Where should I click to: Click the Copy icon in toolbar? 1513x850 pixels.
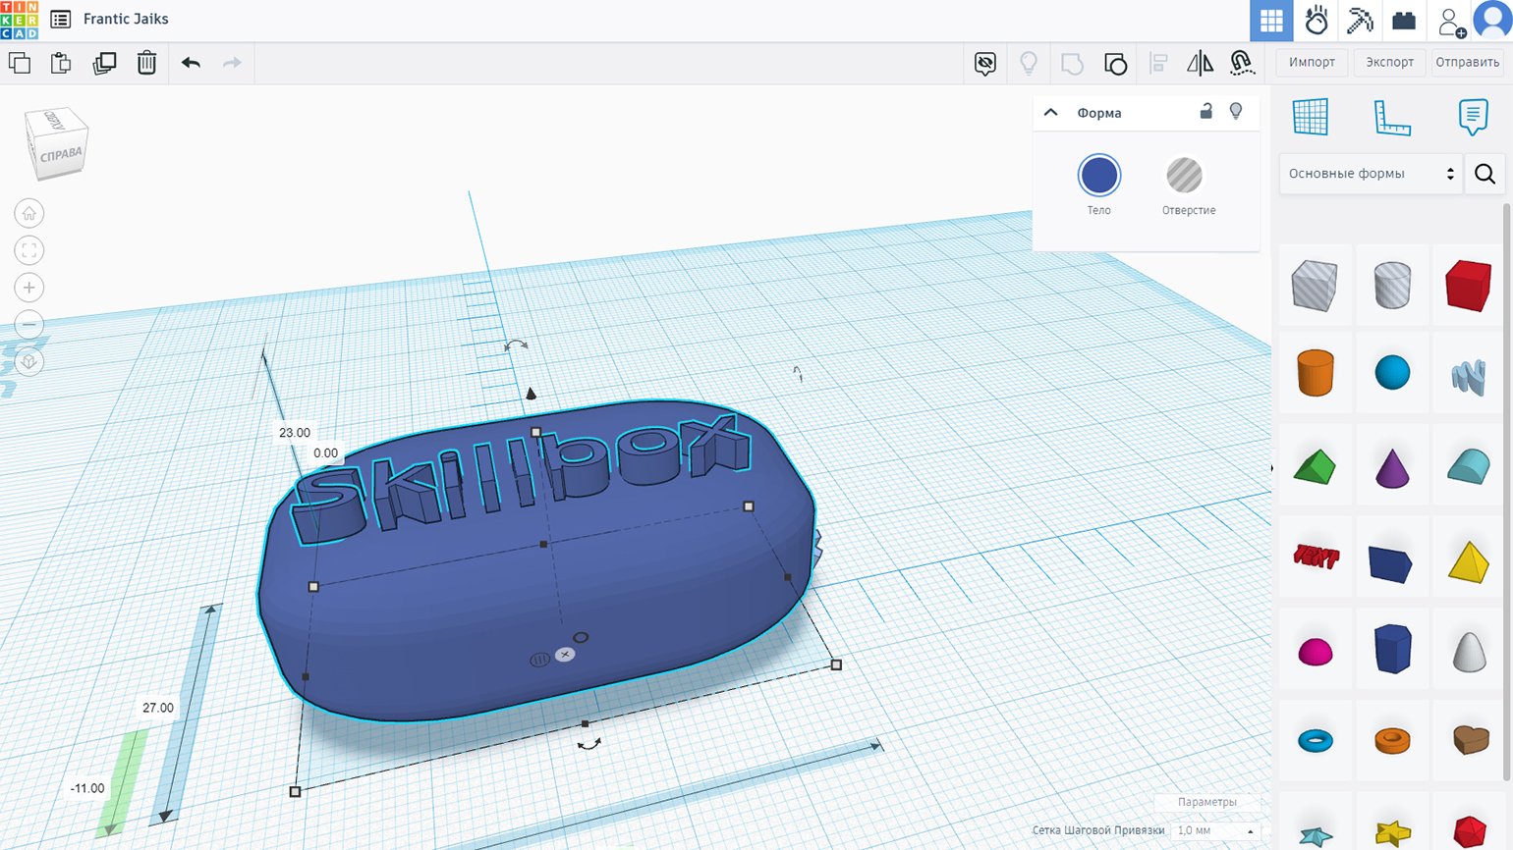(20, 63)
